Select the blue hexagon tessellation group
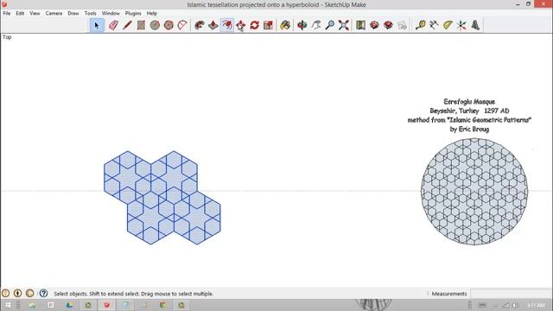The width and height of the screenshot is (553, 311). 162,198
